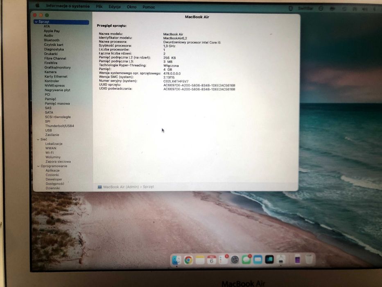
Task: Open Finder from the Dock
Action: pyautogui.click(x=176, y=260)
